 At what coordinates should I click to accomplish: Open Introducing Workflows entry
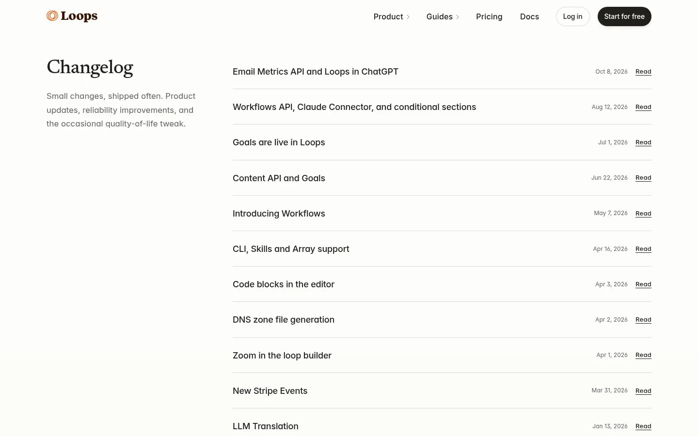click(x=279, y=214)
